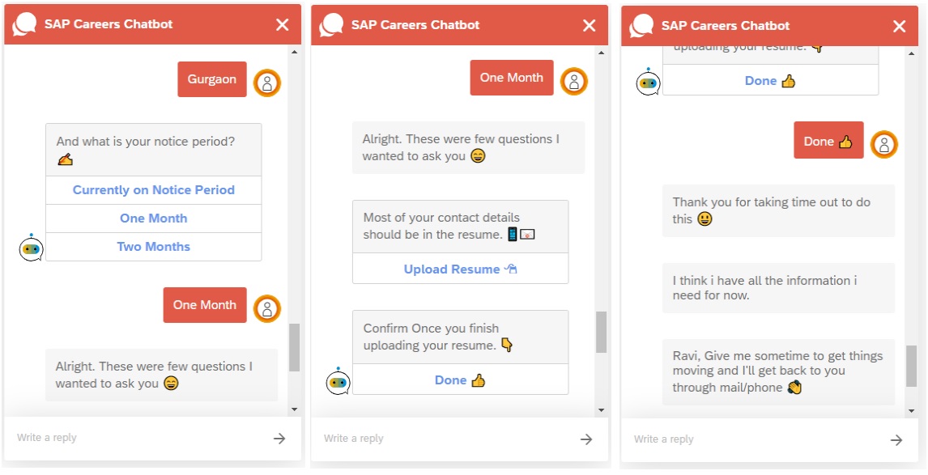Click user avatar beside the red Done message
Screen dimensions: 928x475
(884, 145)
